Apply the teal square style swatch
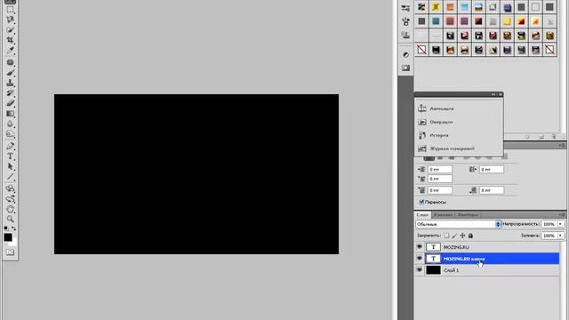The height and width of the screenshot is (320, 569). coord(436,21)
